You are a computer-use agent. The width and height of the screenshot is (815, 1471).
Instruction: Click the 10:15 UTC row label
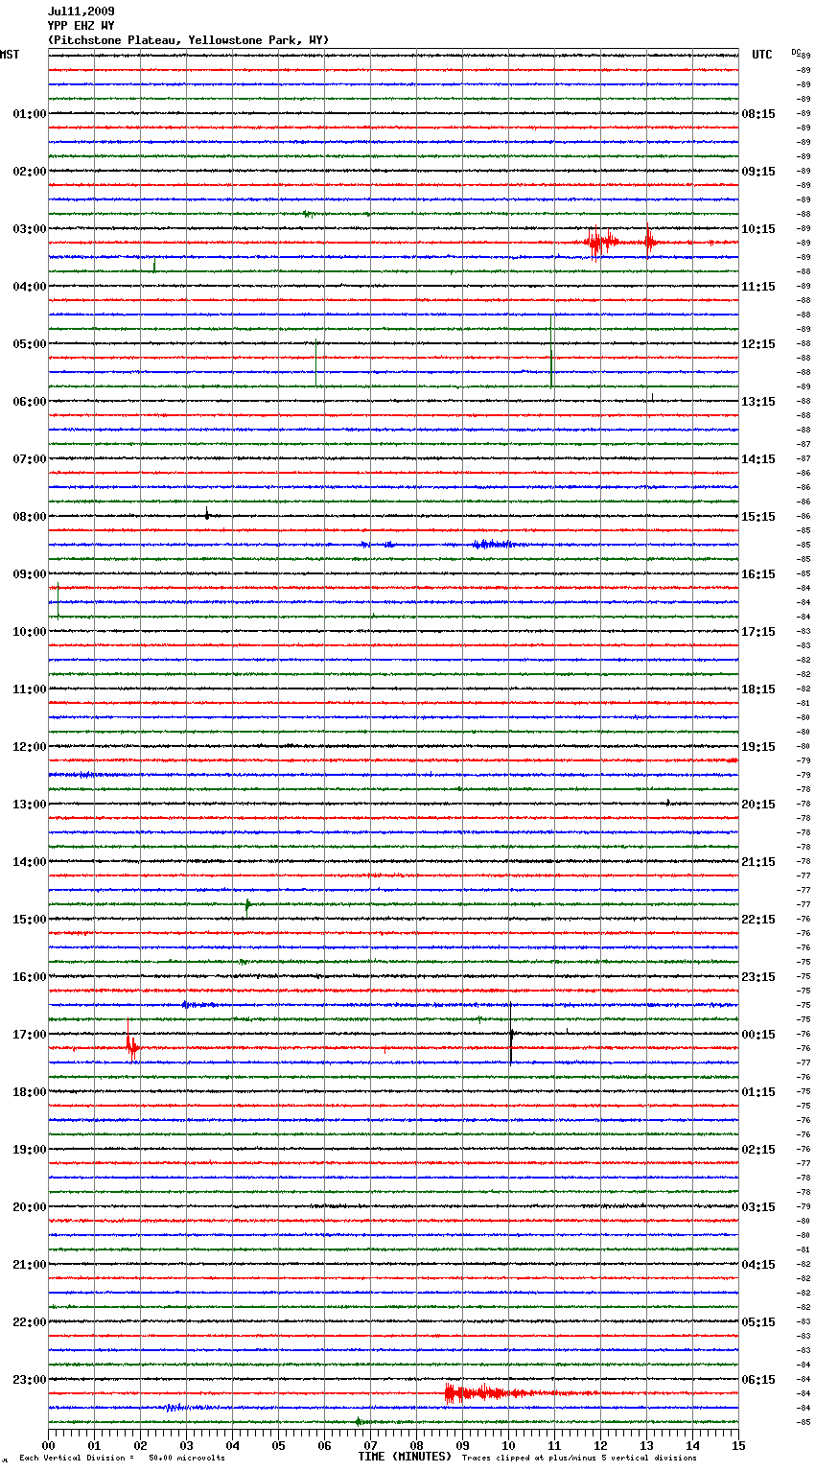pyautogui.click(x=758, y=229)
